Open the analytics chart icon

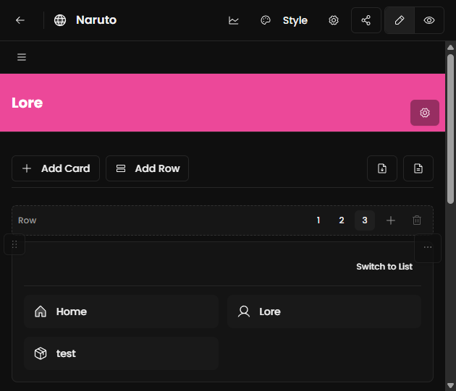click(x=234, y=20)
